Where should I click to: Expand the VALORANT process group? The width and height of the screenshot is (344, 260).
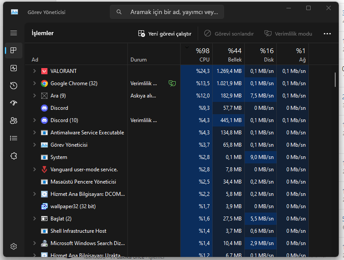[34, 71]
